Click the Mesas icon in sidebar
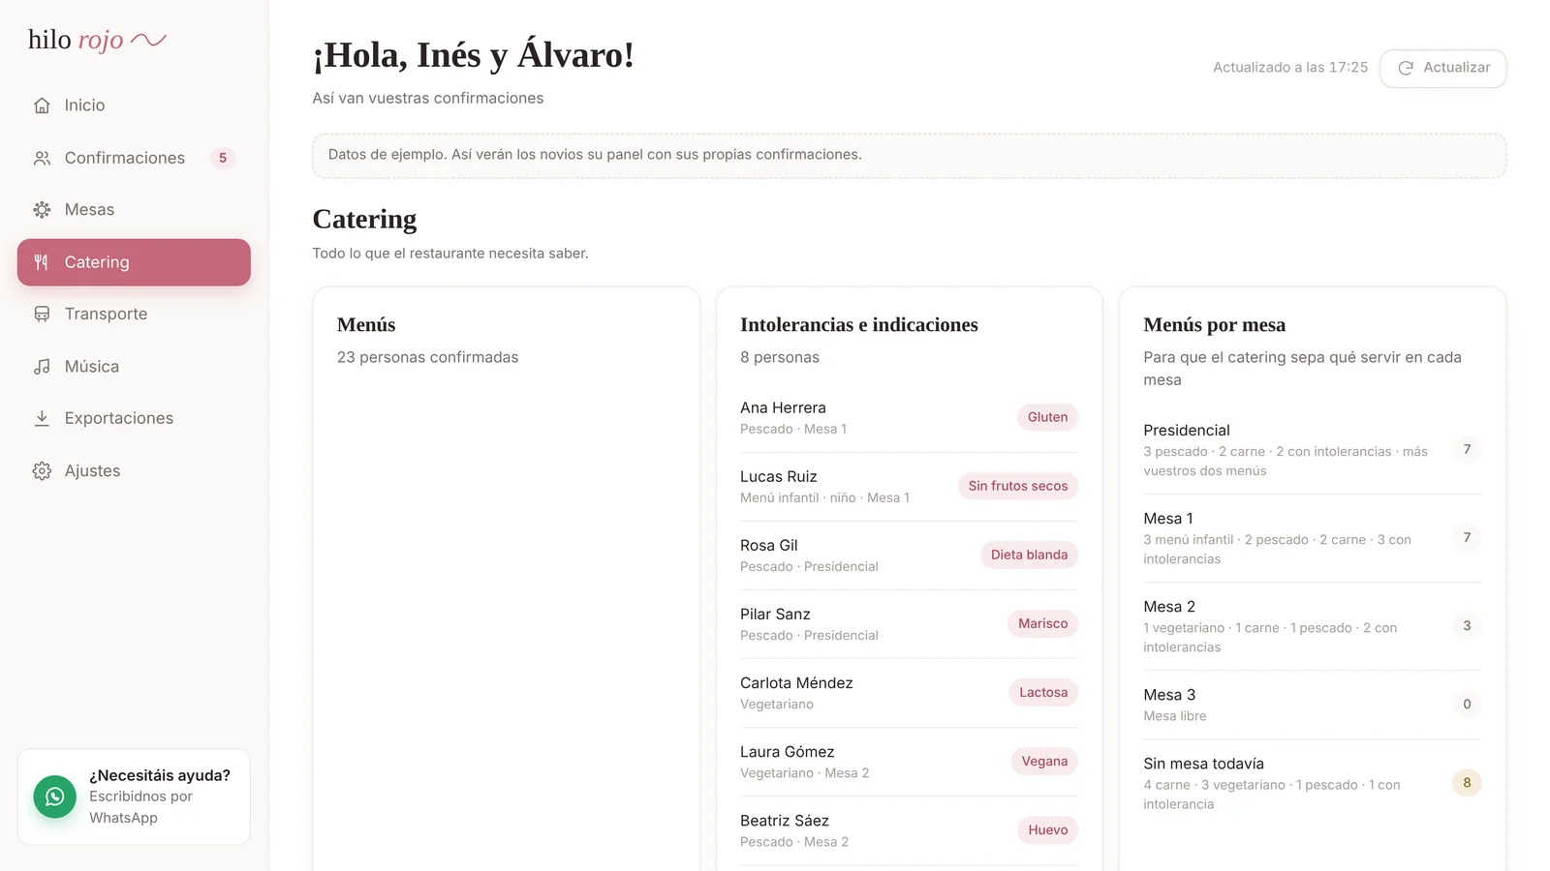 42,210
